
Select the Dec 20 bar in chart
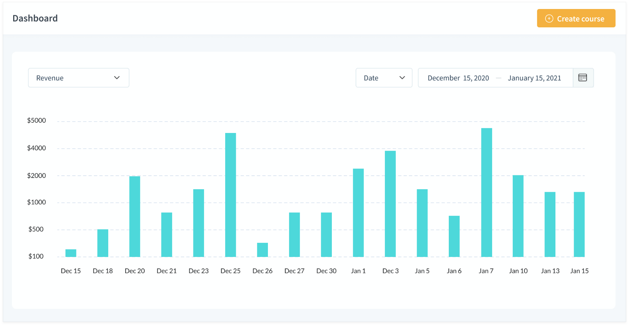point(135,216)
